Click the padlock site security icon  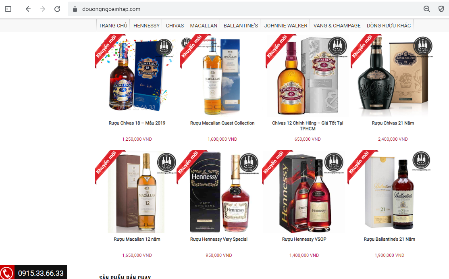pos(75,9)
